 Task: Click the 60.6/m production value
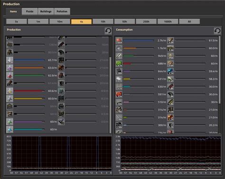[52, 91]
